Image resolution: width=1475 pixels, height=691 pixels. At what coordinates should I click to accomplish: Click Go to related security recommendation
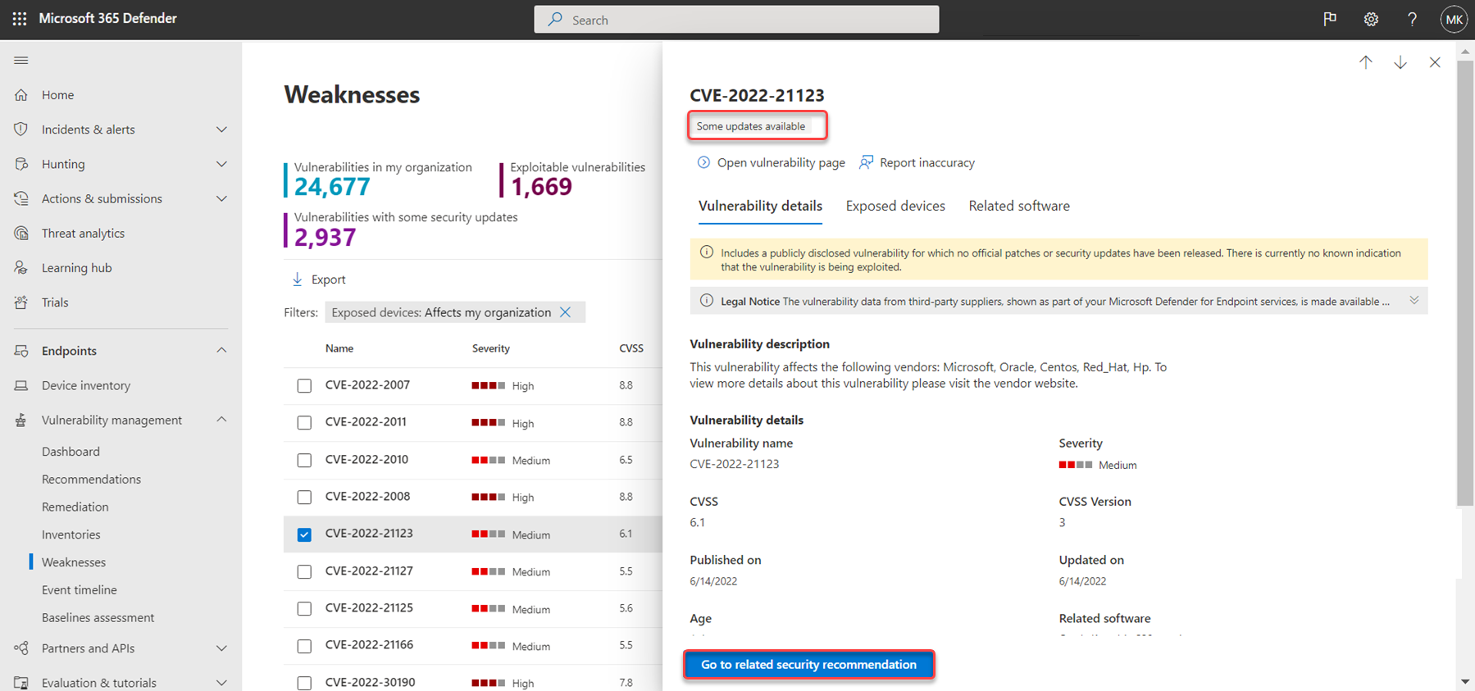point(808,665)
